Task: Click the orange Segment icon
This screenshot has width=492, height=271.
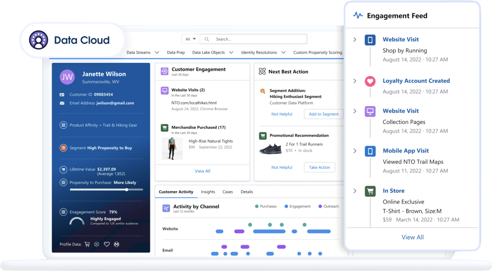Action: pyautogui.click(x=63, y=148)
